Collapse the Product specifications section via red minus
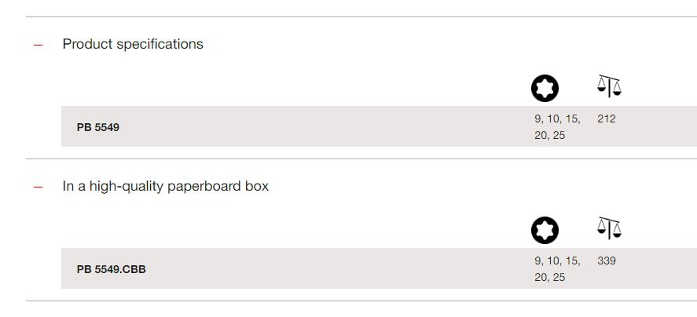This screenshot has width=697, height=317. (x=39, y=45)
